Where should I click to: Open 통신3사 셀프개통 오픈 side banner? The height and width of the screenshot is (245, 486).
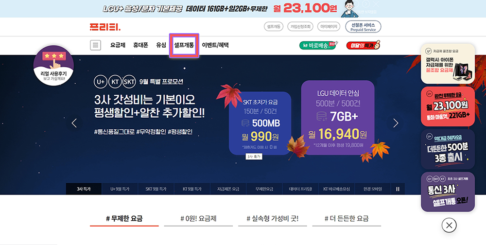[x=448, y=192]
